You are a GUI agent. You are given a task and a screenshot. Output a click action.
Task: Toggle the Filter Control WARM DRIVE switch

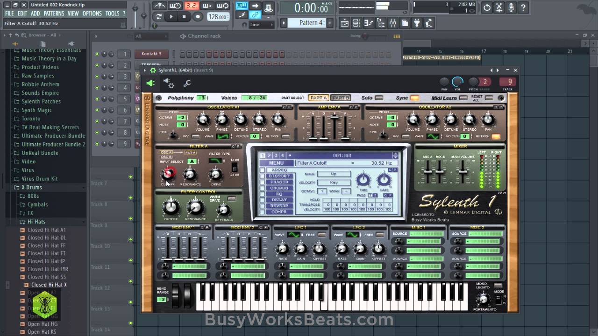[232, 199]
